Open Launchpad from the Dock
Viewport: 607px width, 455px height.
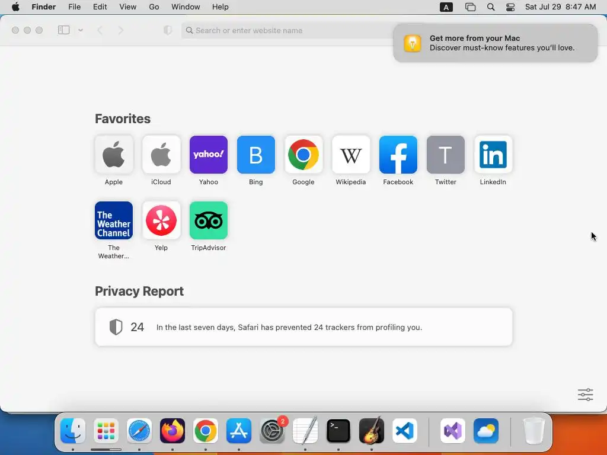coord(106,431)
